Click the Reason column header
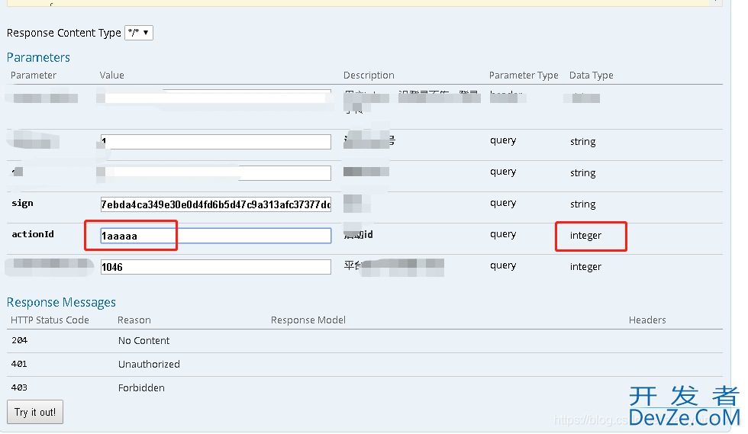The image size is (748, 434). 134,320
